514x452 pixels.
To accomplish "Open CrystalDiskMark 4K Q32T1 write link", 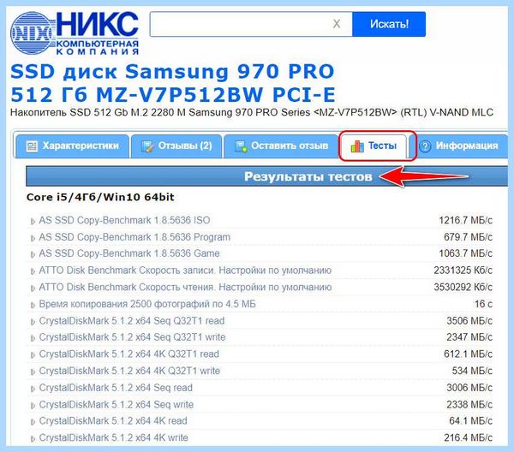I will pyautogui.click(x=129, y=371).
